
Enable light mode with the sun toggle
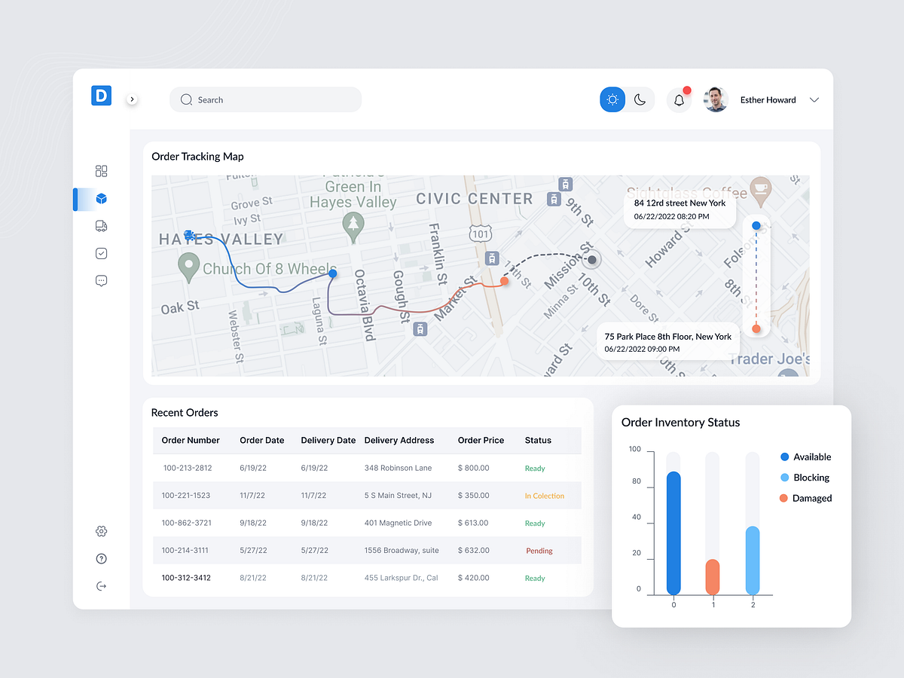pyautogui.click(x=612, y=99)
